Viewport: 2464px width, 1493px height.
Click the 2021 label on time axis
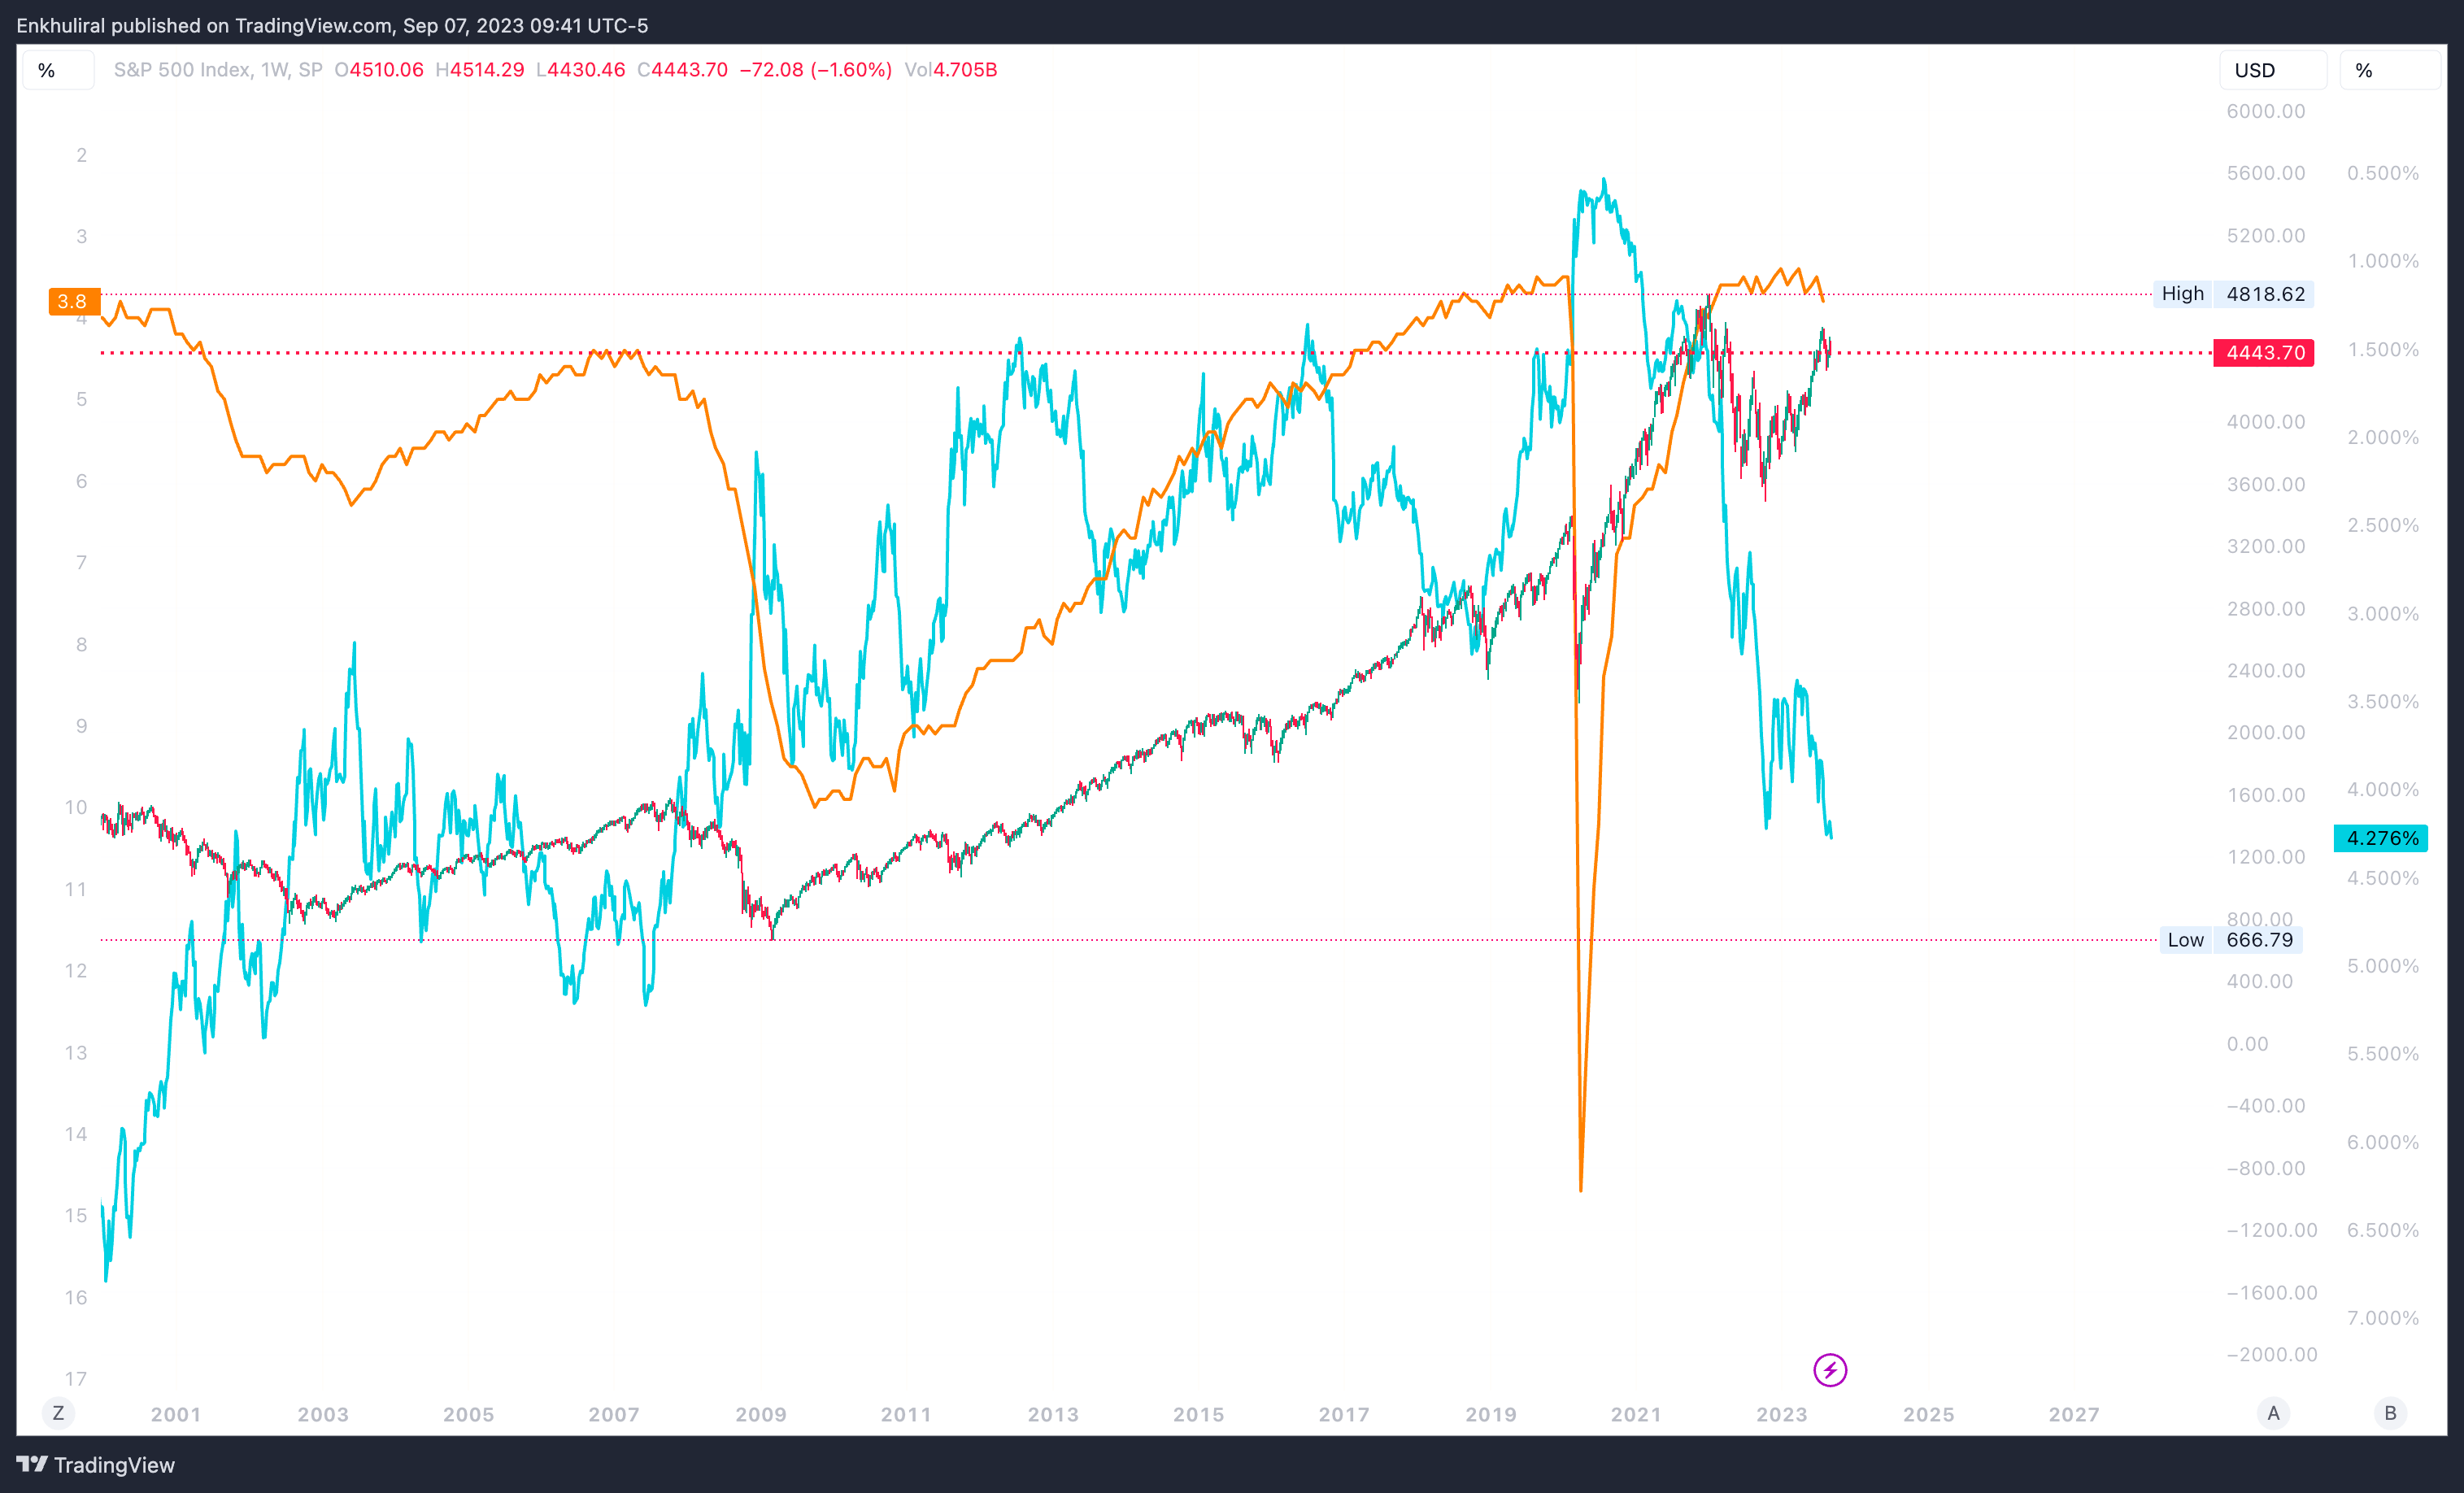click(1636, 1414)
